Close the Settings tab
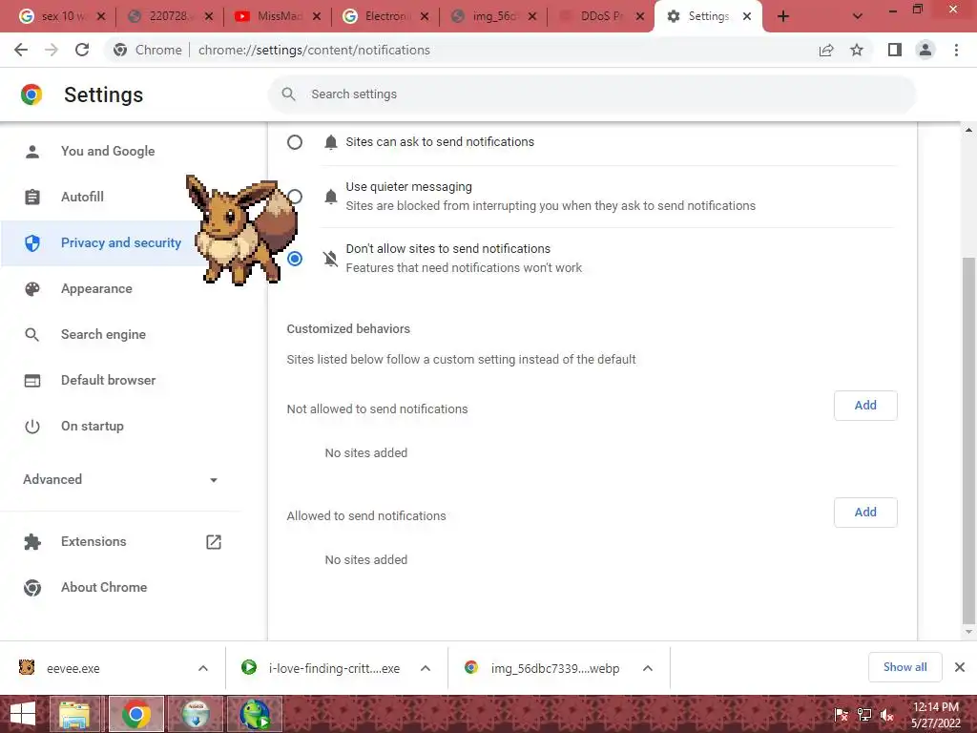The width and height of the screenshot is (977, 733). pos(747,16)
